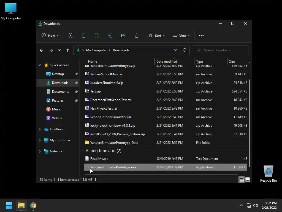
Task: Click the Copy icon in toolbar
Action: coord(84,36)
